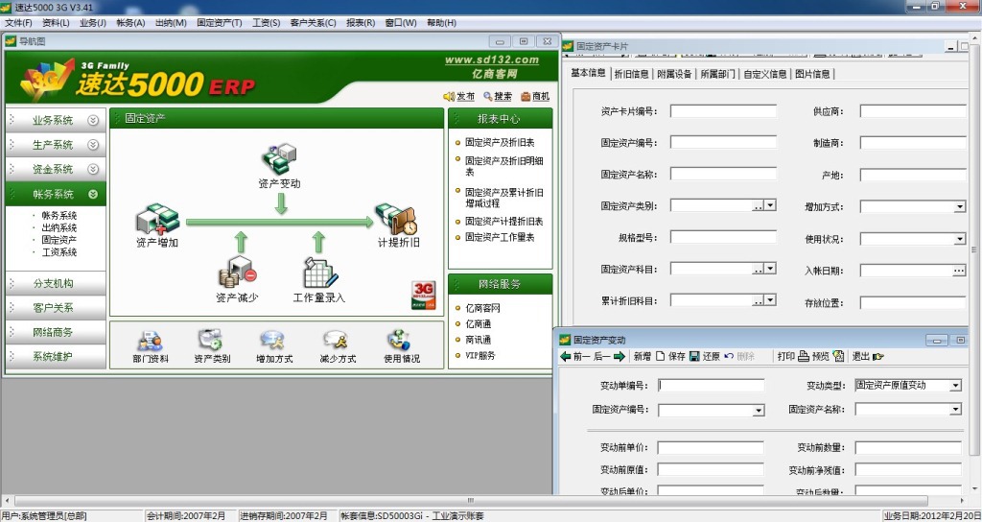Open the 资产减少 icon
Viewport: 982px width, 522px height.
pyautogui.click(x=238, y=273)
